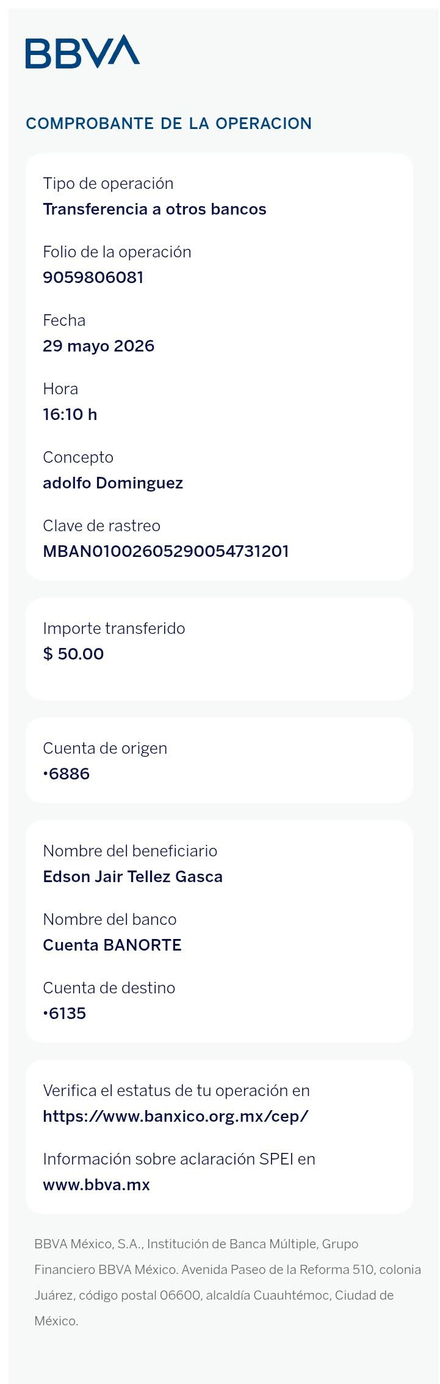The width and height of the screenshot is (440, 1384).
Task: Click the folio number 9059806081
Action: coord(93,278)
